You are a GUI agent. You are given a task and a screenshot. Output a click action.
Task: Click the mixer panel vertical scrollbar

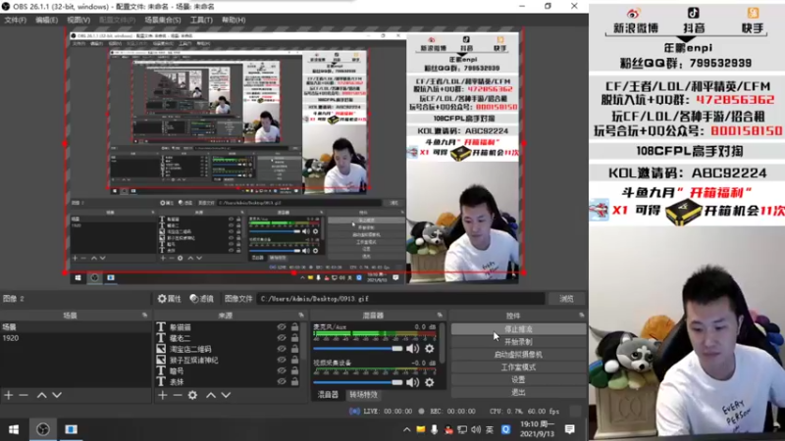click(x=443, y=343)
